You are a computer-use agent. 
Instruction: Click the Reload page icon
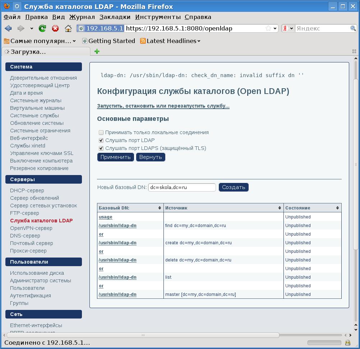tap(42, 28)
